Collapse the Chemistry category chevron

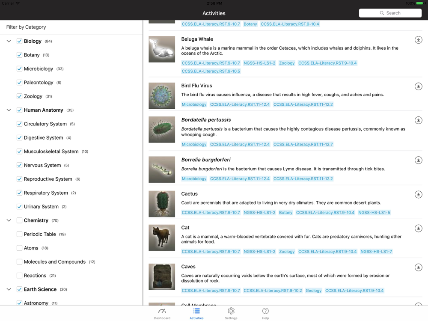(9, 220)
